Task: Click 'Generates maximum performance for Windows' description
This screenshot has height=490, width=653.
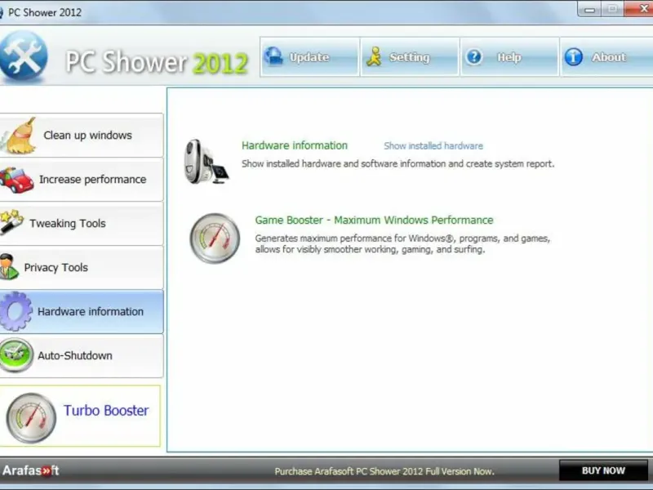Action: pyautogui.click(x=402, y=243)
